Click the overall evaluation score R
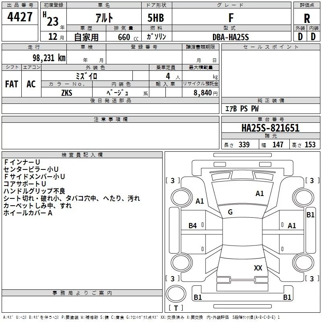 tap(307, 19)
